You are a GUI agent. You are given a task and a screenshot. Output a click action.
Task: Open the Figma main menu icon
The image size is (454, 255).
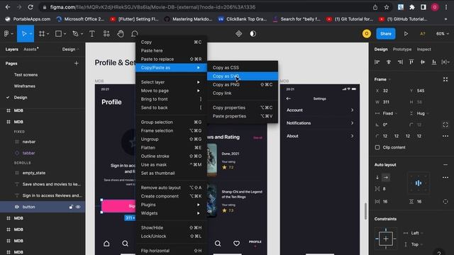click(x=6, y=34)
